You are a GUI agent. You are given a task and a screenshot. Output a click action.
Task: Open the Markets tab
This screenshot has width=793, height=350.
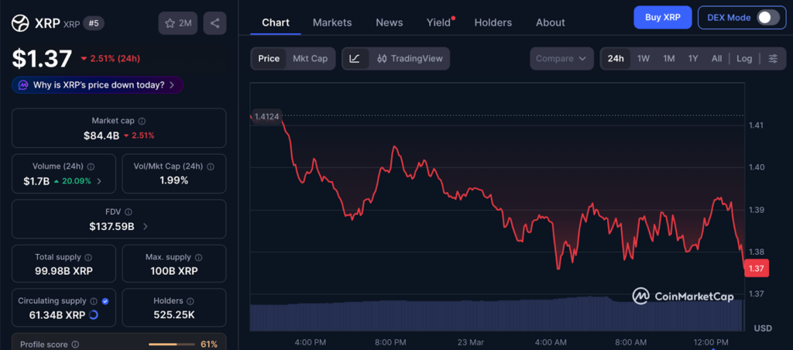pyautogui.click(x=331, y=22)
